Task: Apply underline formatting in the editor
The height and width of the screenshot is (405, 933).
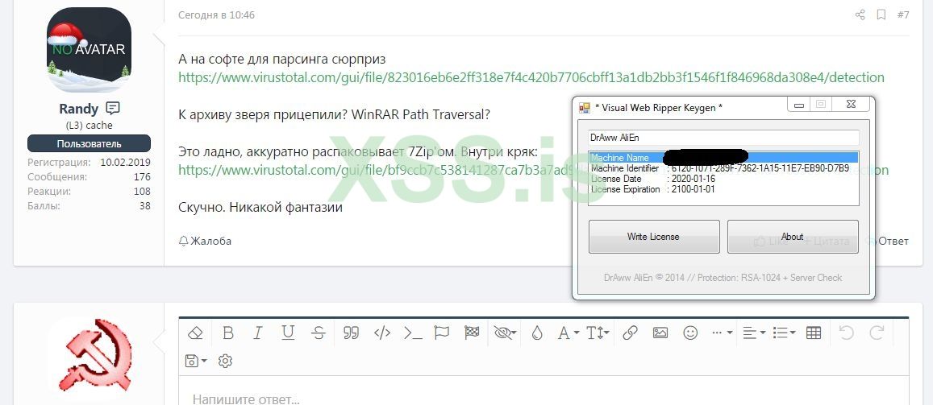Action: [288, 333]
